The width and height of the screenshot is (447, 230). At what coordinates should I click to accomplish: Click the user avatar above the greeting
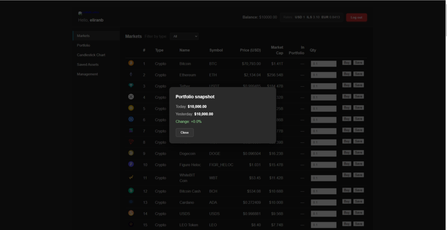coord(81,14)
